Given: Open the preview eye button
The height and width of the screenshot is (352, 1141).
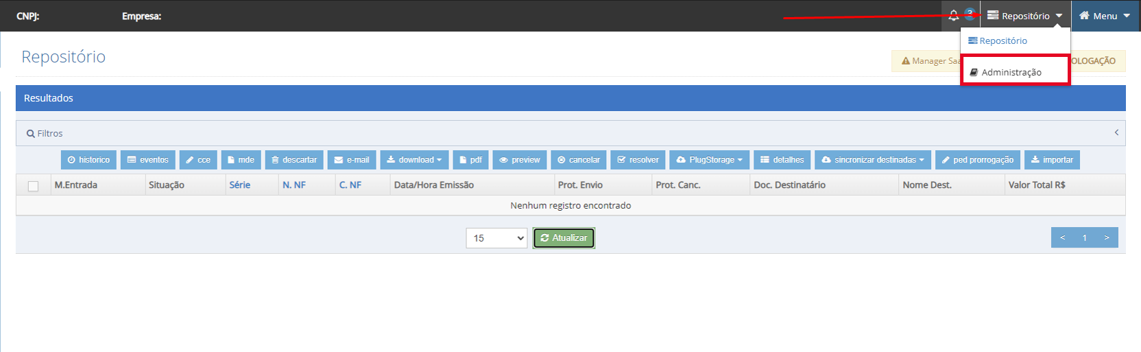Looking at the screenshot, I should tap(520, 160).
